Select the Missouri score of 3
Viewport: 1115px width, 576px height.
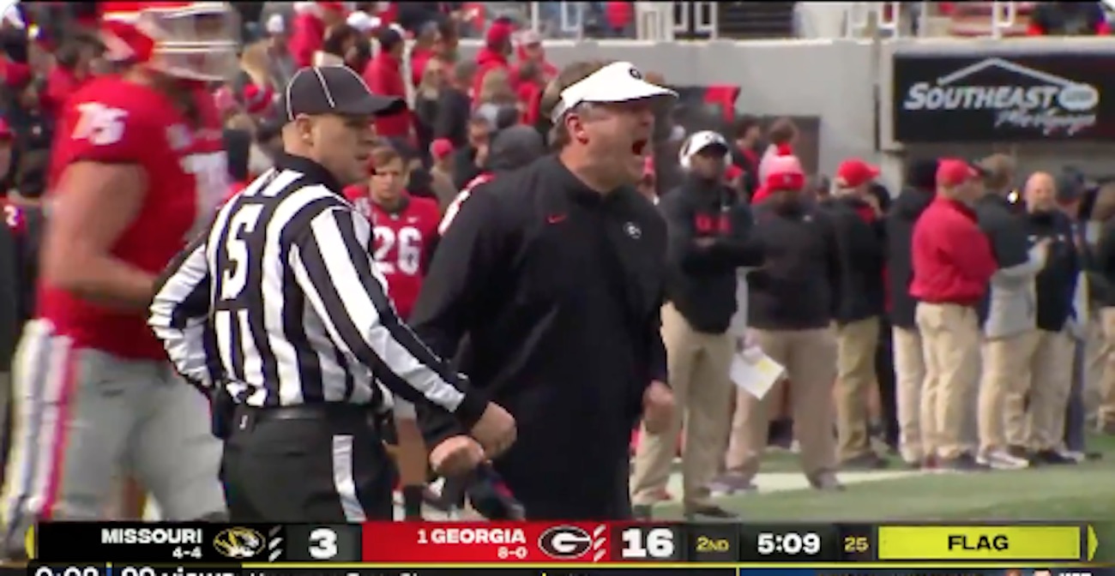322,543
